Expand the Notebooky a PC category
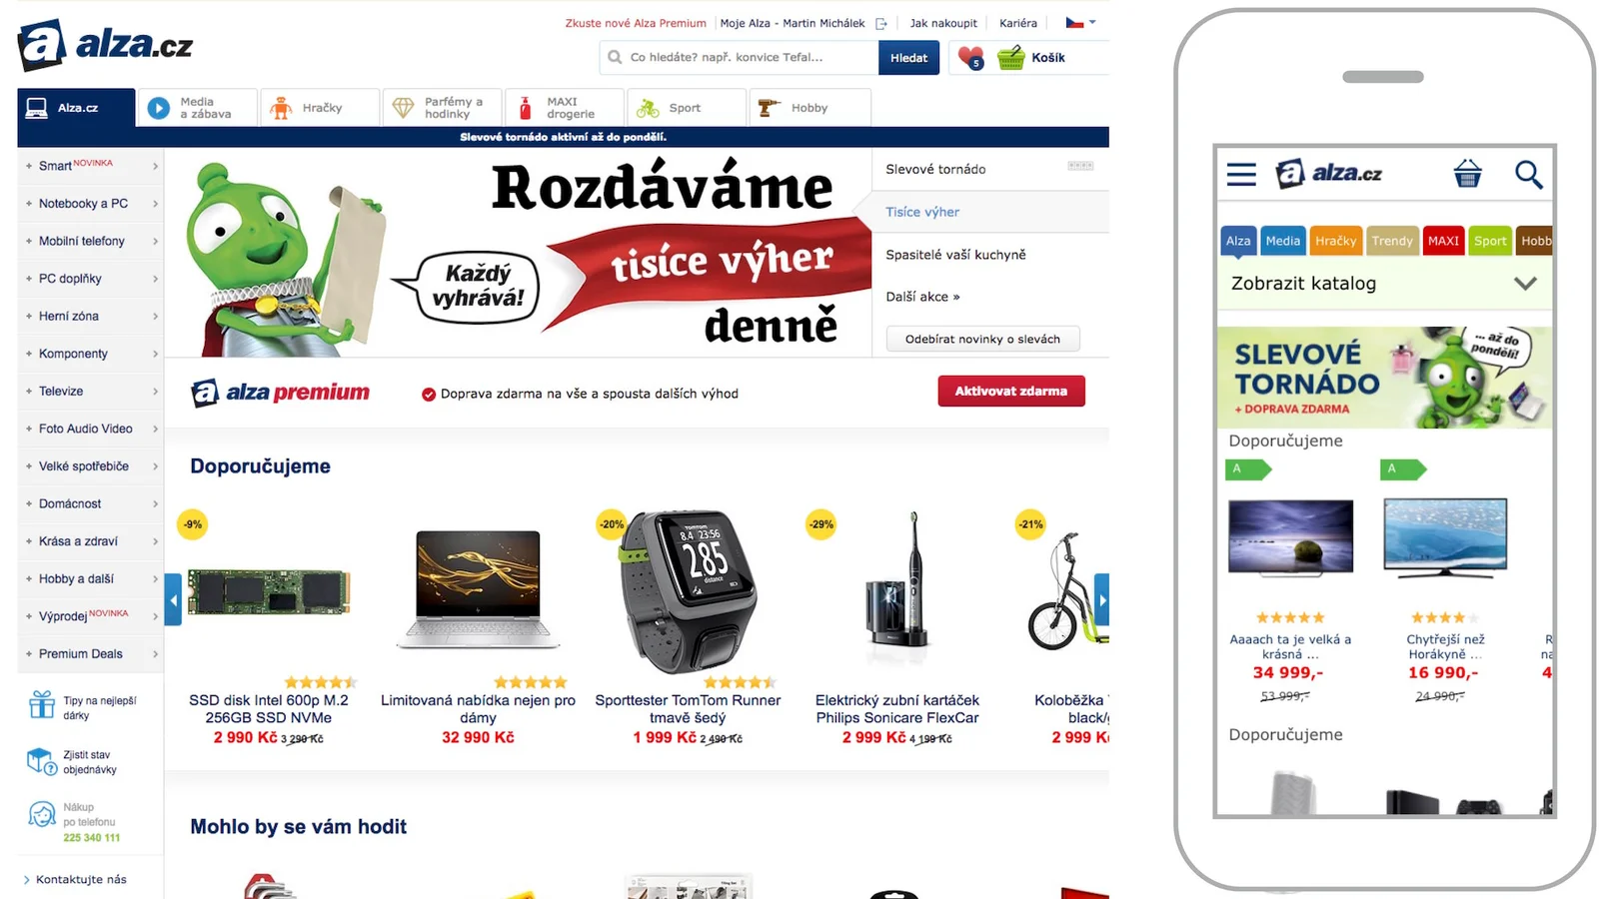 coord(91,204)
